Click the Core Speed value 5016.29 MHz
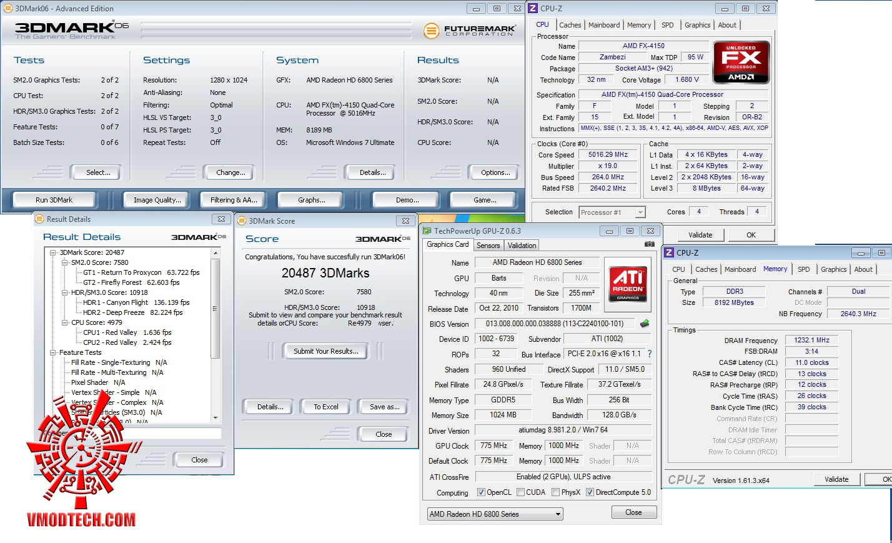Screen dimensions: 892x543 click(608, 155)
